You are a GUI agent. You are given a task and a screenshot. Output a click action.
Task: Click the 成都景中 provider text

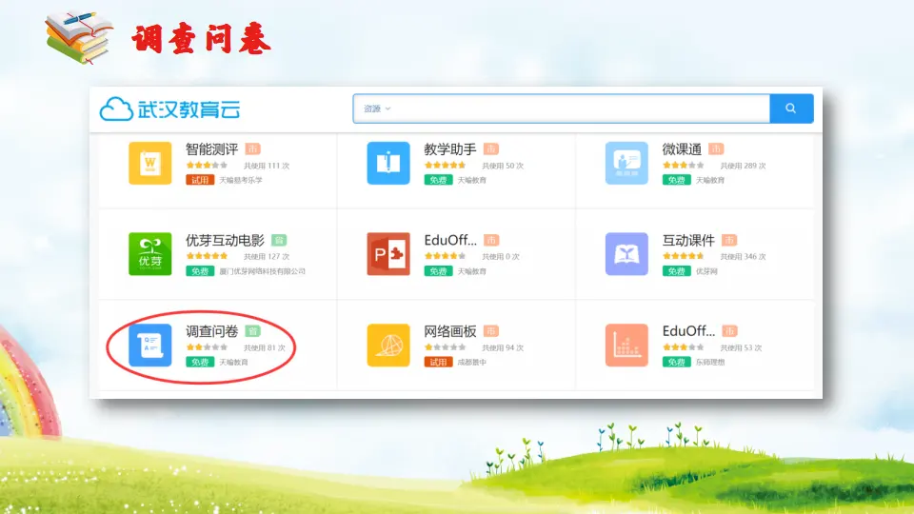click(471, 362)
